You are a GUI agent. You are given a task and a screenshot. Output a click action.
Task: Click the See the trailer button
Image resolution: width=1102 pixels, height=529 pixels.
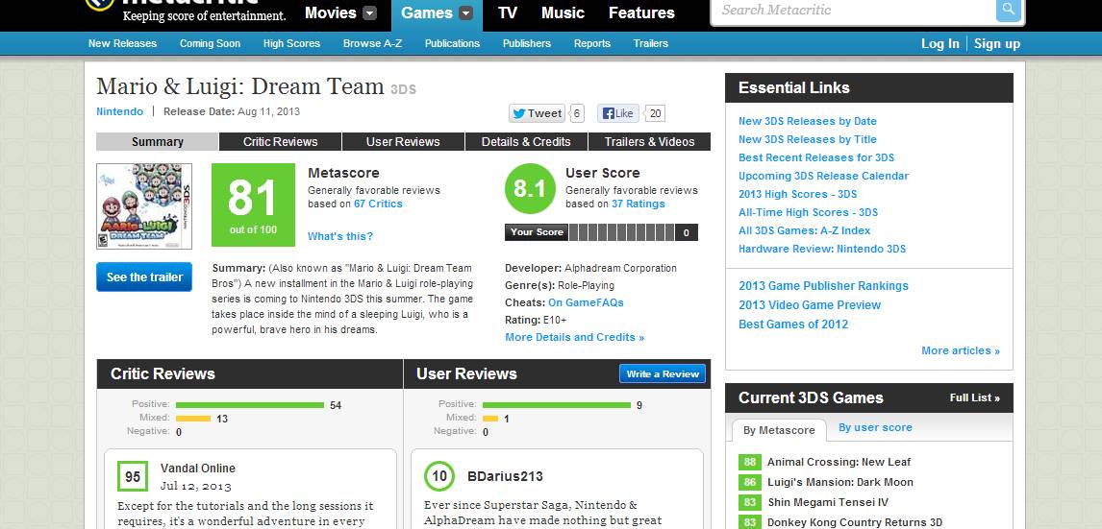144,277
